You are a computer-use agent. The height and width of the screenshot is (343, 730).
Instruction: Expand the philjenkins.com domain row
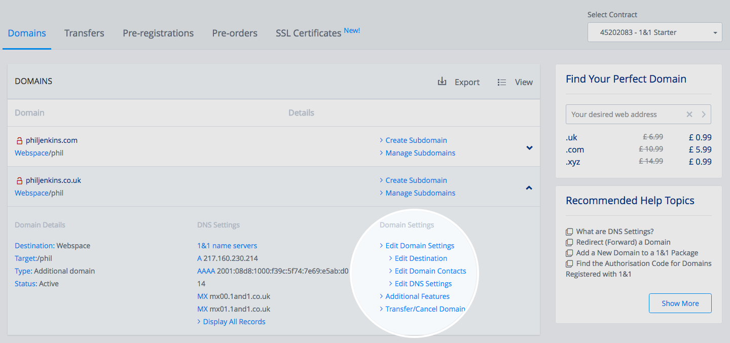(x=529, y=148)
